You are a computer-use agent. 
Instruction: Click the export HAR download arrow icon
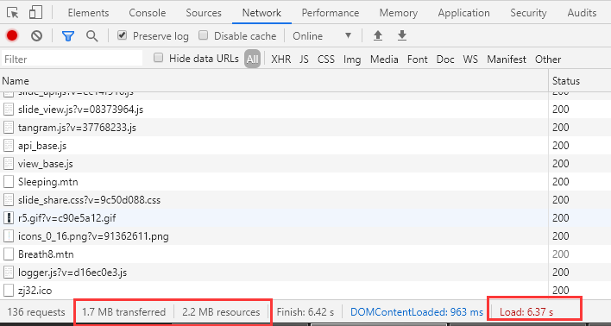click(402, 36)
